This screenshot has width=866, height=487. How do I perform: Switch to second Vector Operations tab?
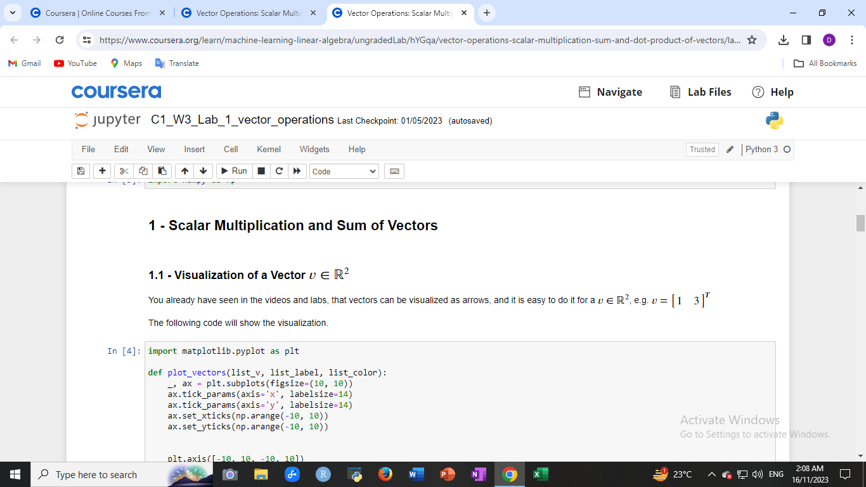[249, 13]
